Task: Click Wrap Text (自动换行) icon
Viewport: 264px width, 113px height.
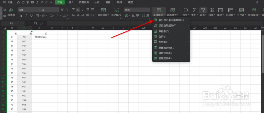Action: (x=116, y=10)
